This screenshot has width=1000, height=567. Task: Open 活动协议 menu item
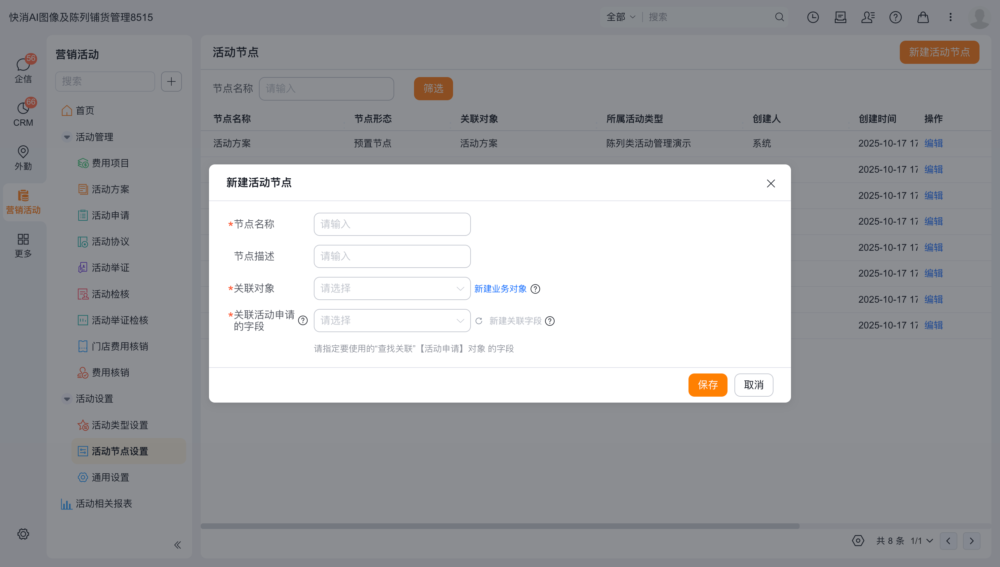tap(103, 241)
